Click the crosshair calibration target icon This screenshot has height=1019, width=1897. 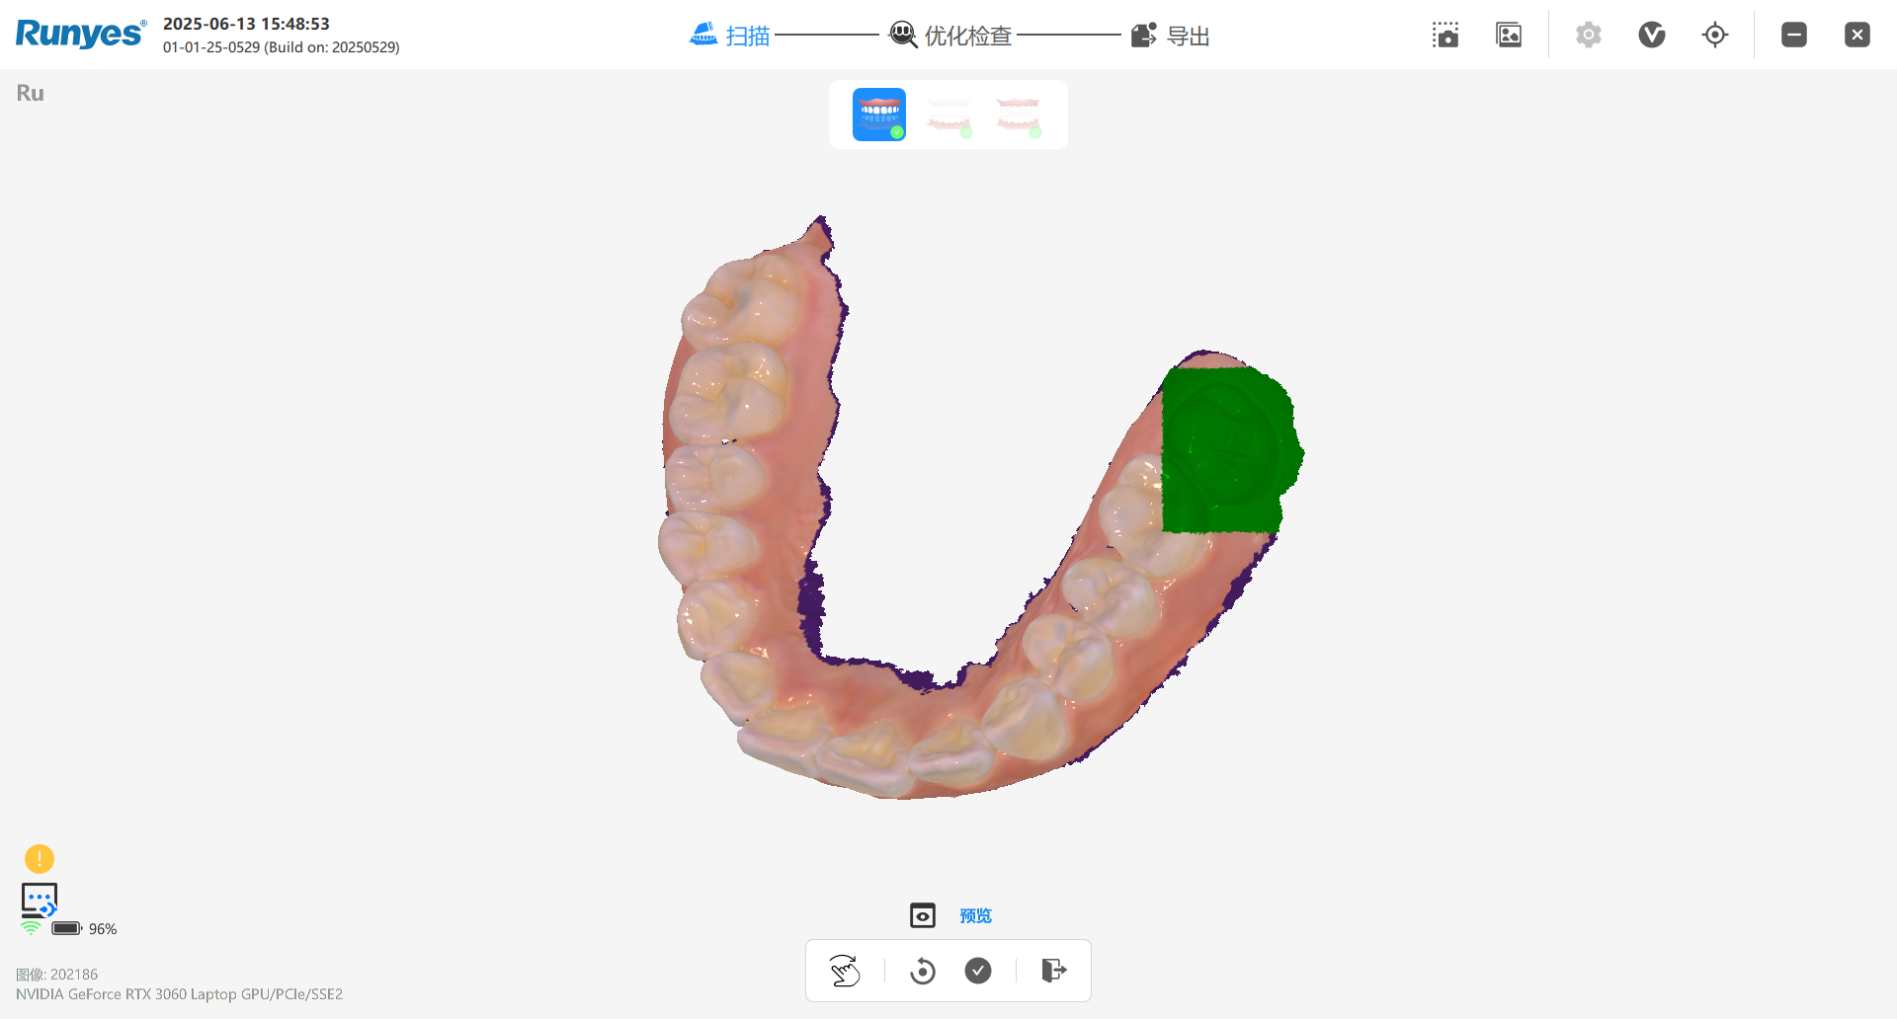(x=1715, y=36)
